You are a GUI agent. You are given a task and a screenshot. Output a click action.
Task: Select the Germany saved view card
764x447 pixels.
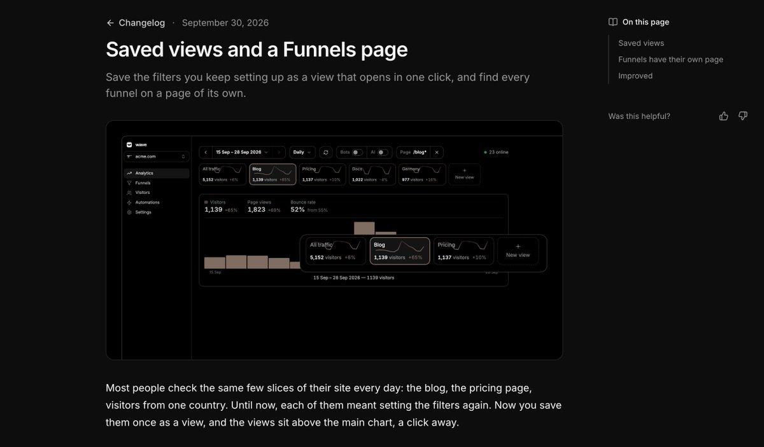(x=421, y=174)
